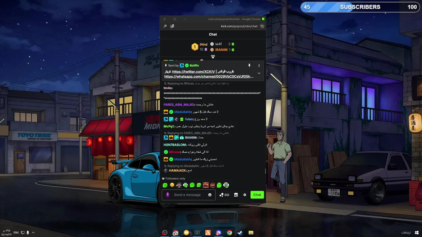The image size is (422, 237).
Task: Click the badge icon beside HAMAADX
Action: pyautogui.click(x=166, y=171)
